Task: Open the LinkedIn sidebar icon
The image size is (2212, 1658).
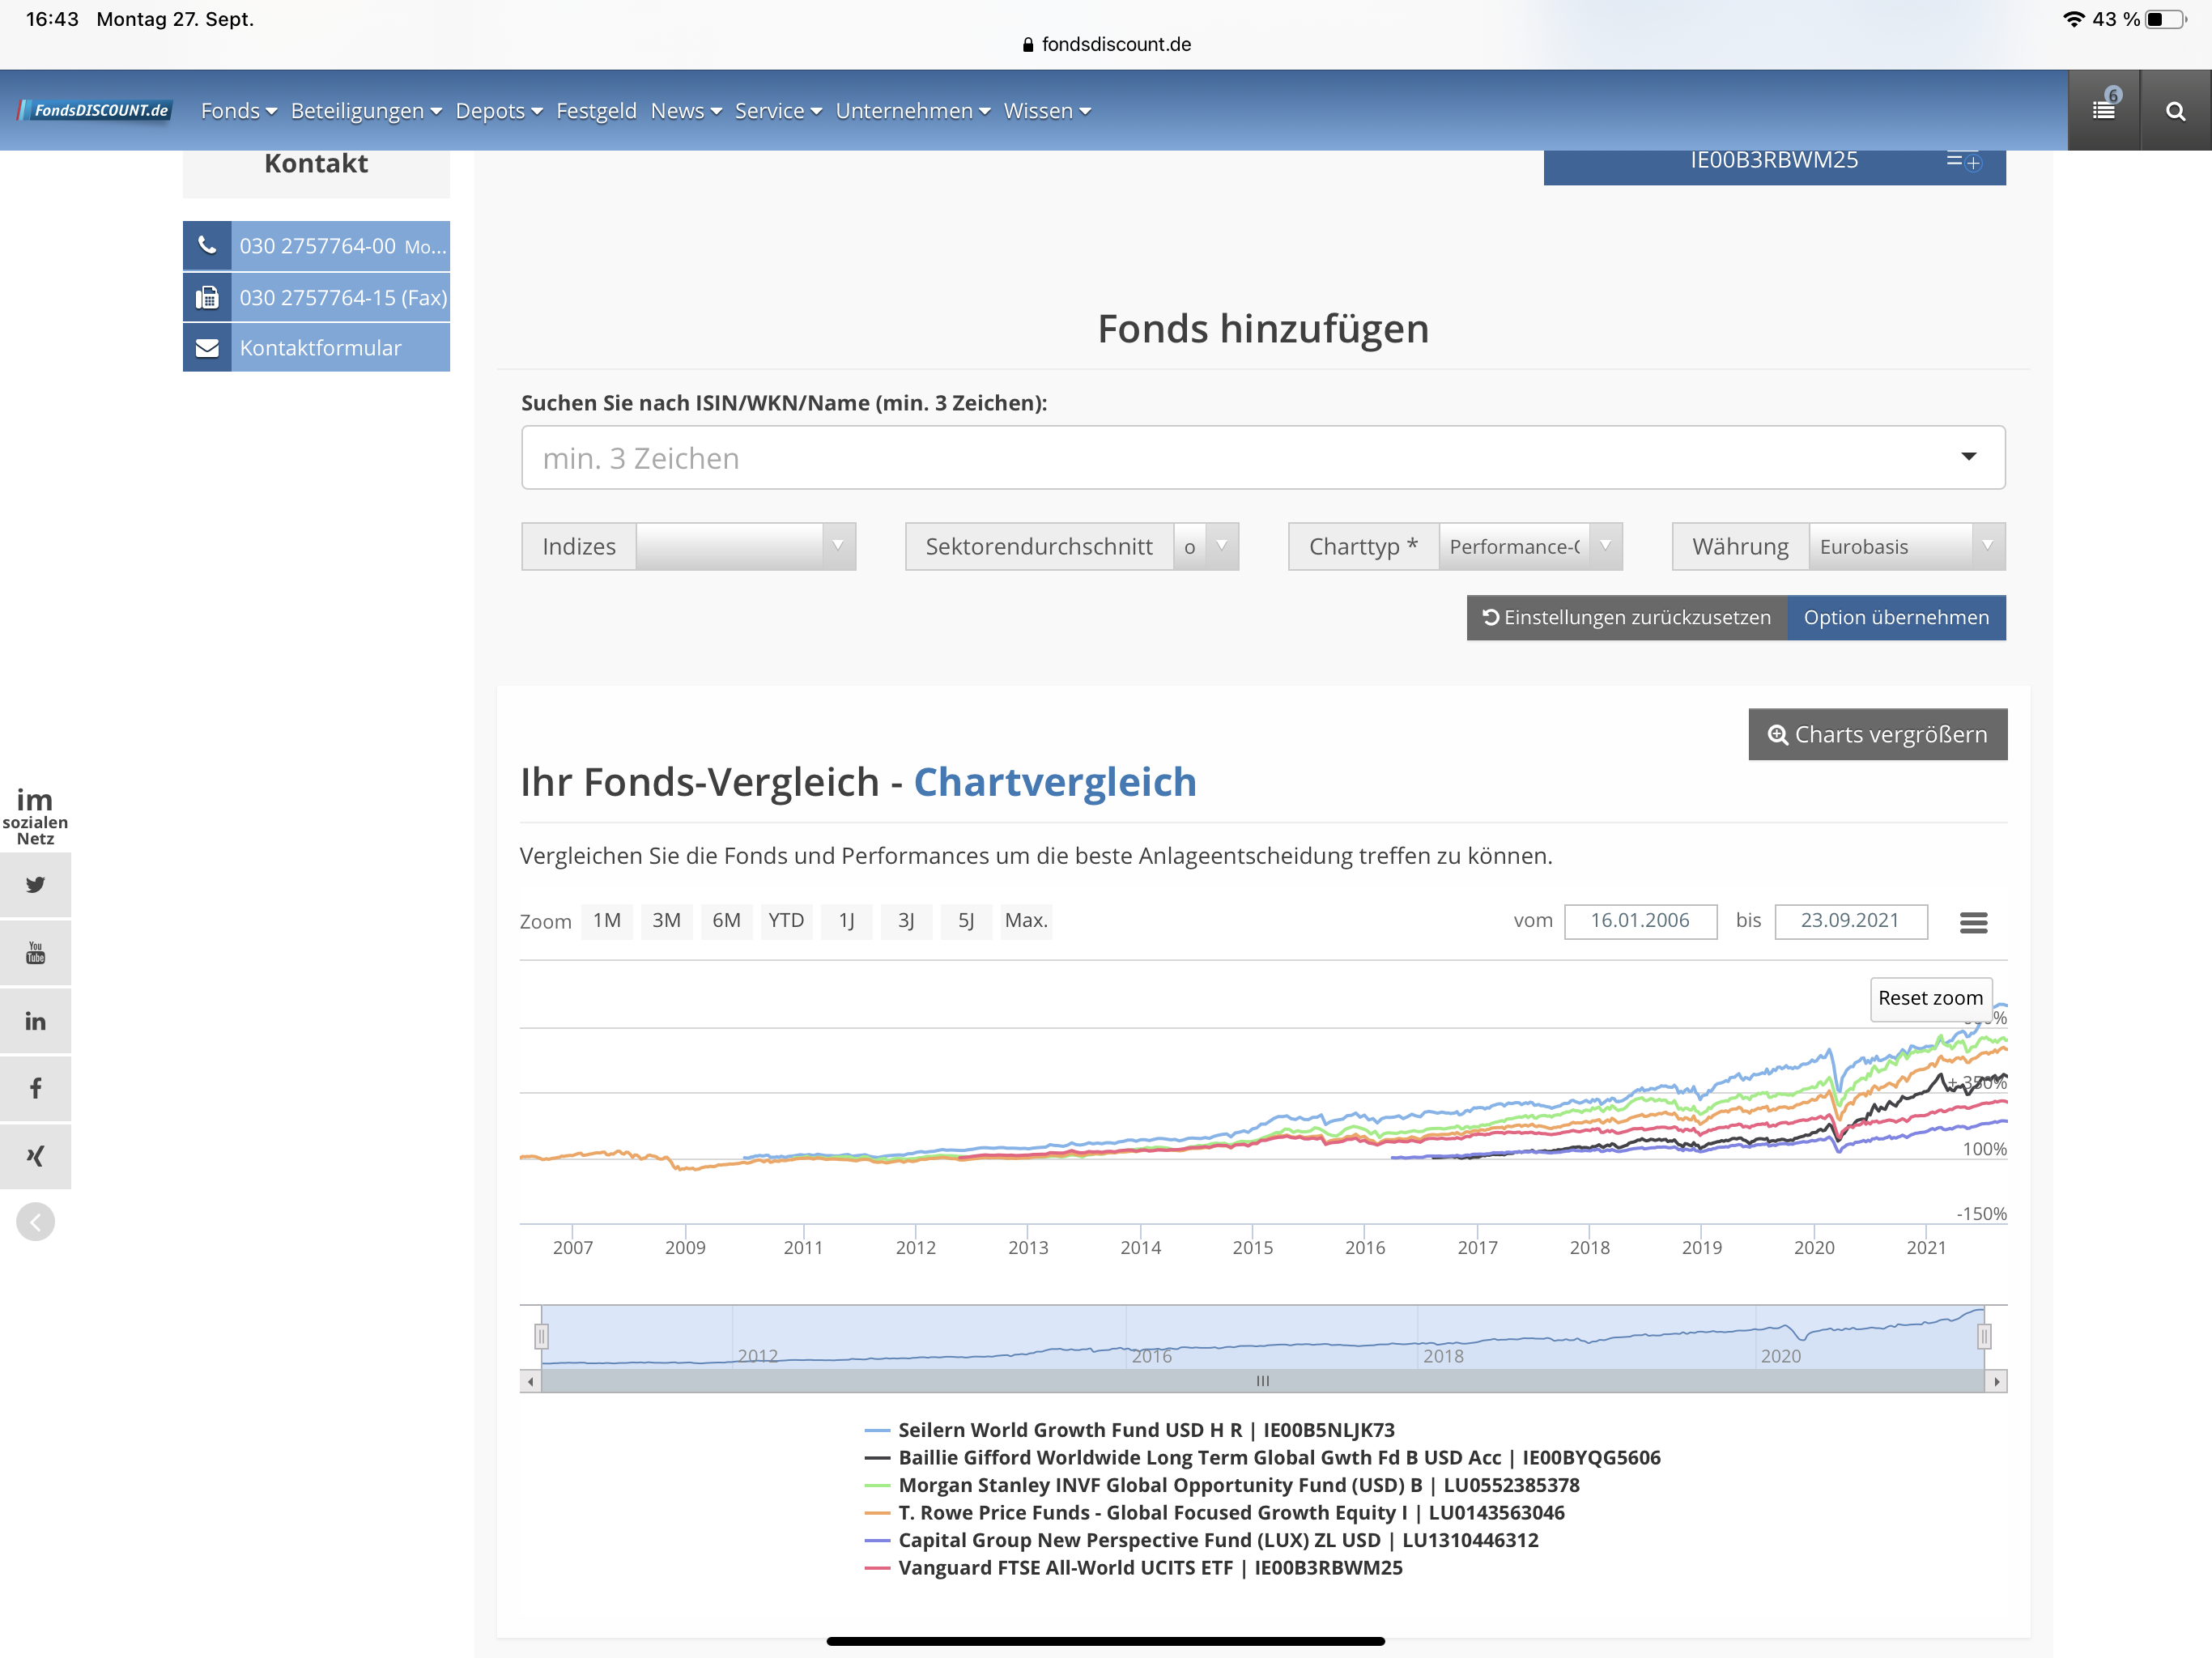Action: tap(35, 1020)
